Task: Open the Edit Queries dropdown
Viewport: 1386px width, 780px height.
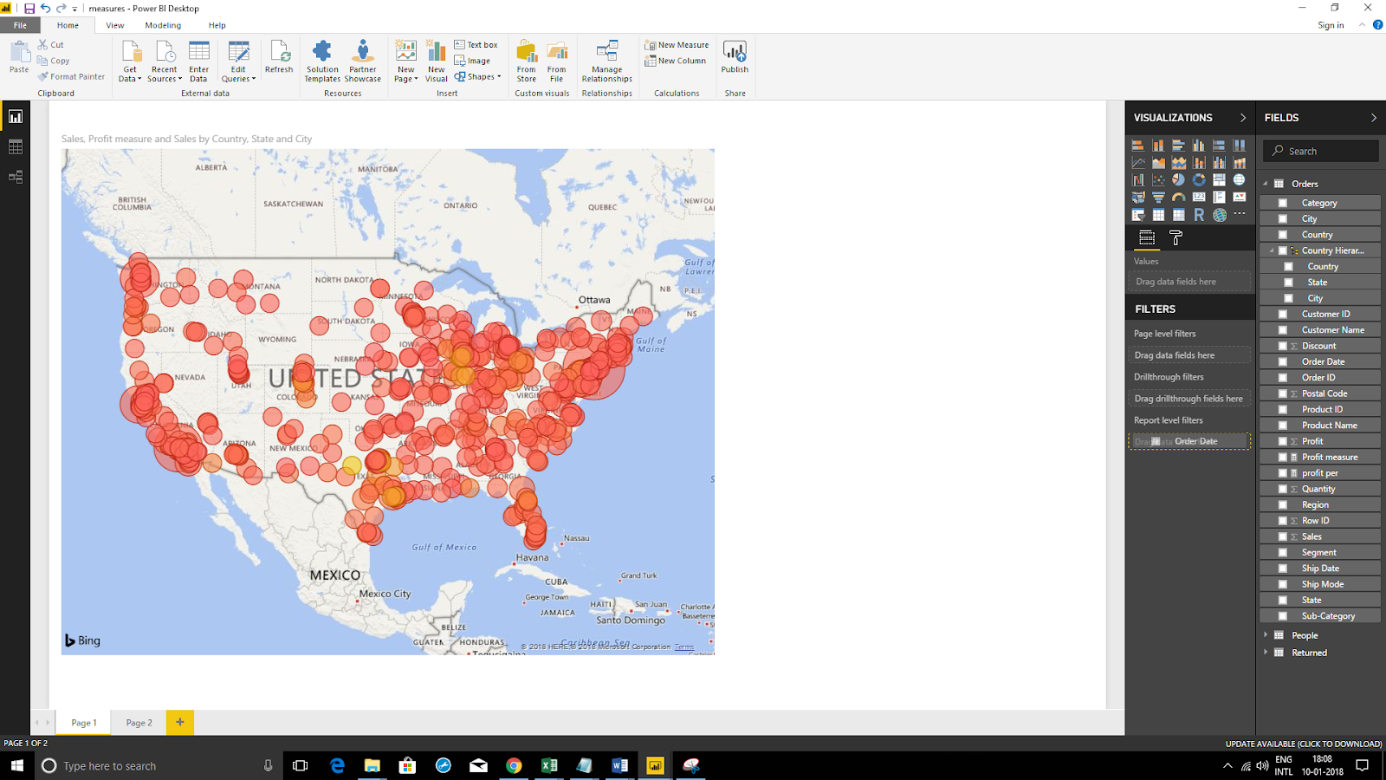Action: [x=238, y=62]
